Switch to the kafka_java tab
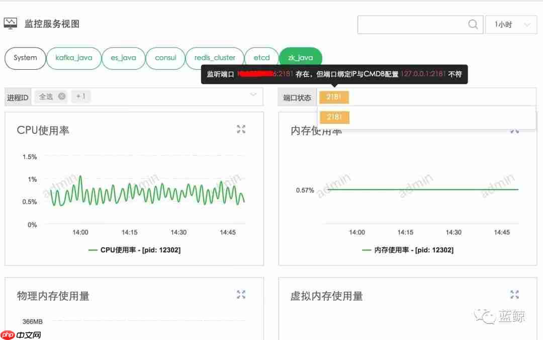 click(74, 58)
